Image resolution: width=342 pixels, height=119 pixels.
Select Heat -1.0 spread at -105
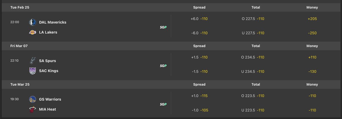(199, 110)
